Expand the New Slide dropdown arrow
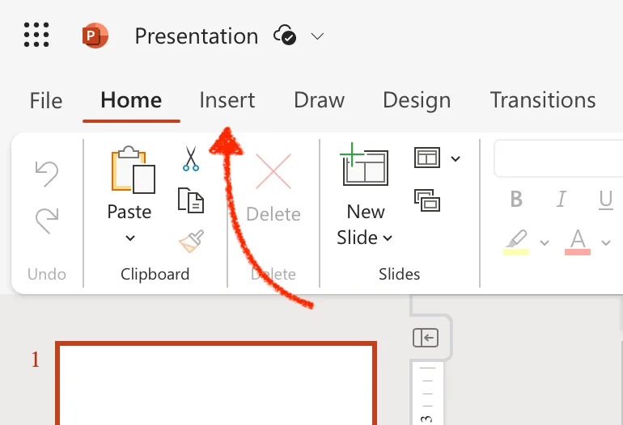Viewport: 623px width, 425px height. coord(388,238)
